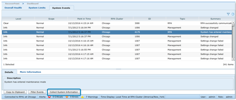
Task: Click the Dashboard breadcrumb
Action: (33, 4)
